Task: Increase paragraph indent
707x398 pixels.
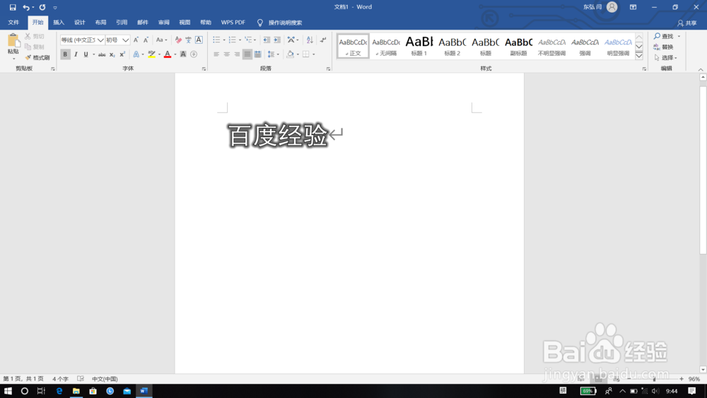Action: pos(277,40)
